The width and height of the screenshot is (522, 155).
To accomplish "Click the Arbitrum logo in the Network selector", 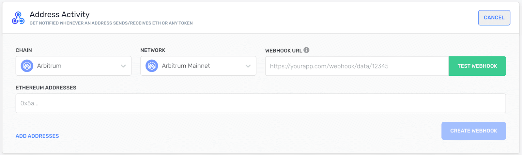I will tap(152, 66).
